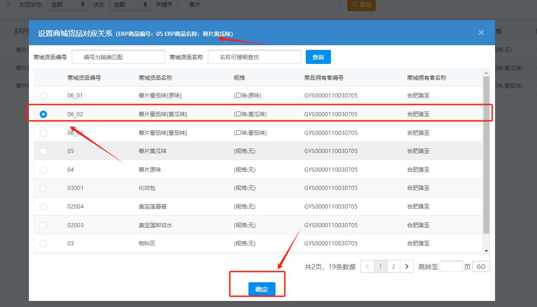
Task: Click 关键字 input in background page
Action: pos(259,5)
